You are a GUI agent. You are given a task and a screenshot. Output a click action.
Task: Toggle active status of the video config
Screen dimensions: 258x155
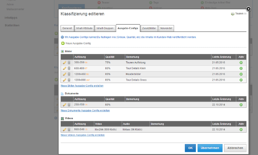[x=241, y=130]
